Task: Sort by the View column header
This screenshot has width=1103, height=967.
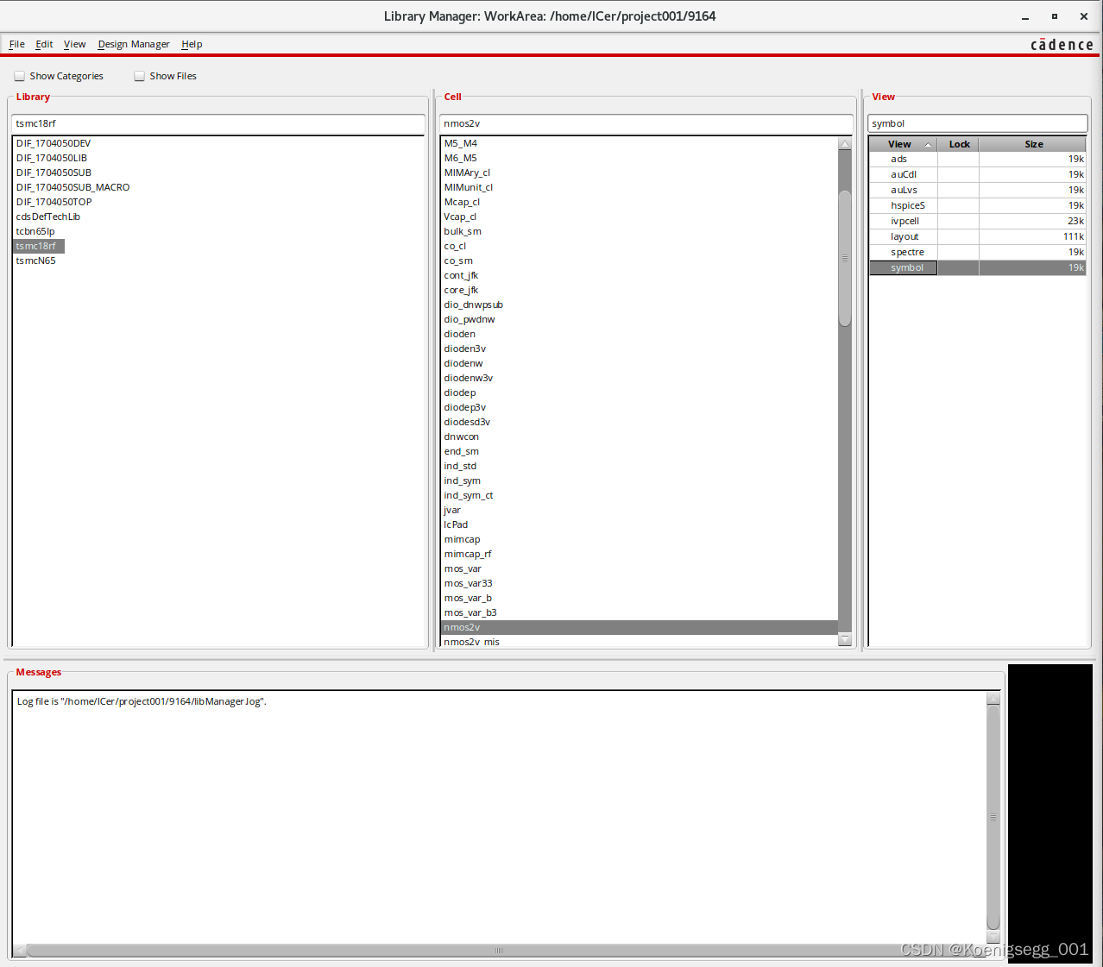Action: 903,144
